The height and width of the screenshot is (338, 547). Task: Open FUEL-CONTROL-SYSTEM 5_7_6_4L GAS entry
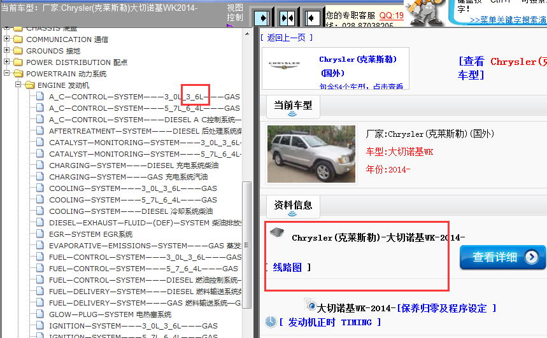[143, 269]
